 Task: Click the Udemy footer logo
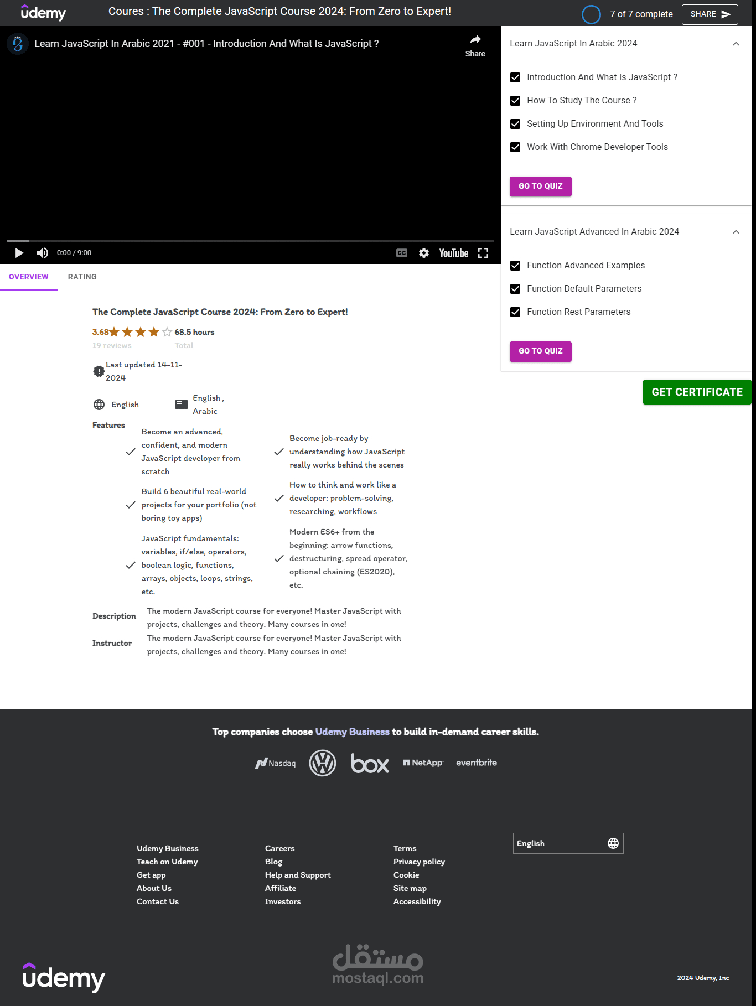click(x=64, y=977)
